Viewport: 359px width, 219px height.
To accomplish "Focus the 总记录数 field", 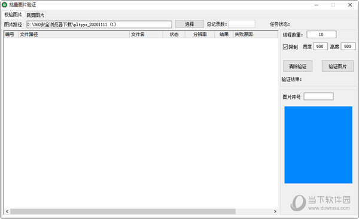I will (x=242, y=24).
